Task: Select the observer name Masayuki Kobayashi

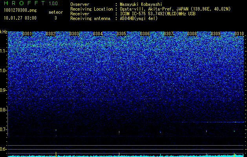Action: [x=141, y=4]
